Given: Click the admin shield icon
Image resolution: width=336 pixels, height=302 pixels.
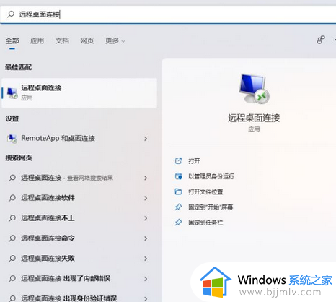Looking at the screenshot, I should tap(178, 176).
